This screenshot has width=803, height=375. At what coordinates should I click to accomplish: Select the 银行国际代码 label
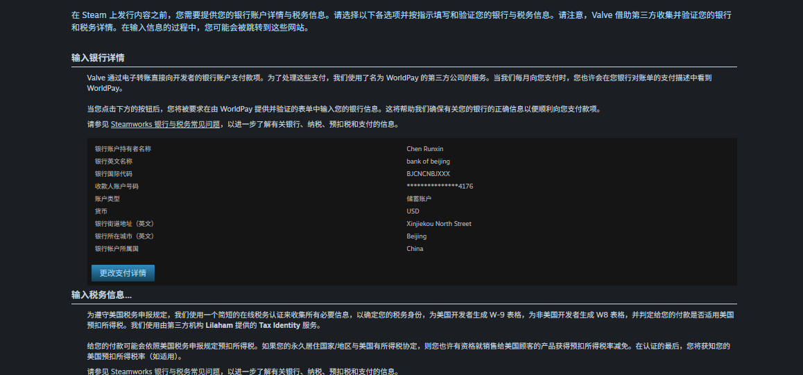[x=114, y=174]
